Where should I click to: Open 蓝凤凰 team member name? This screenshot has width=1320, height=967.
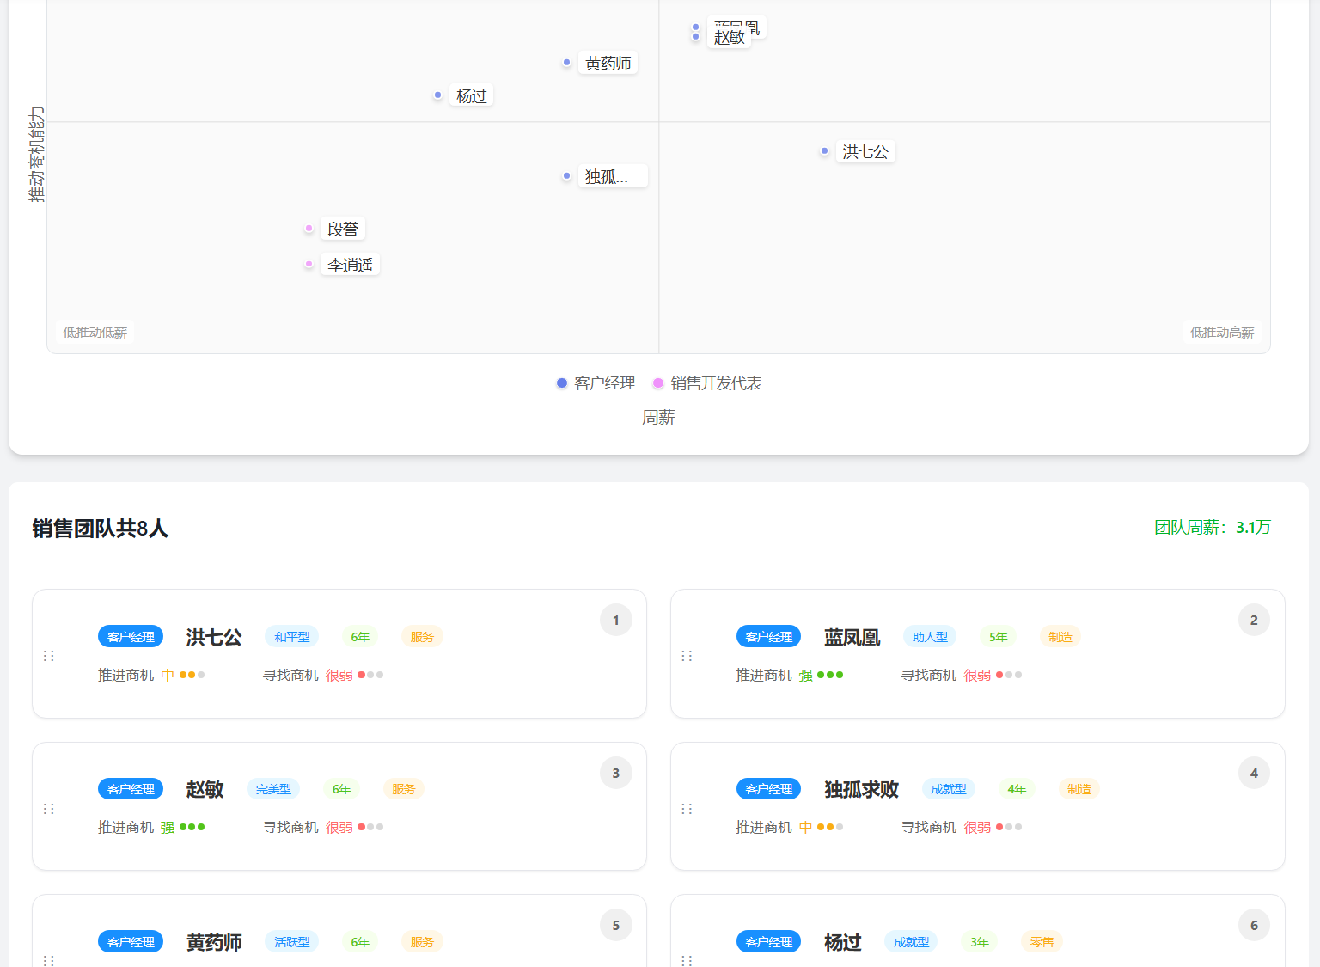point(852,637)
